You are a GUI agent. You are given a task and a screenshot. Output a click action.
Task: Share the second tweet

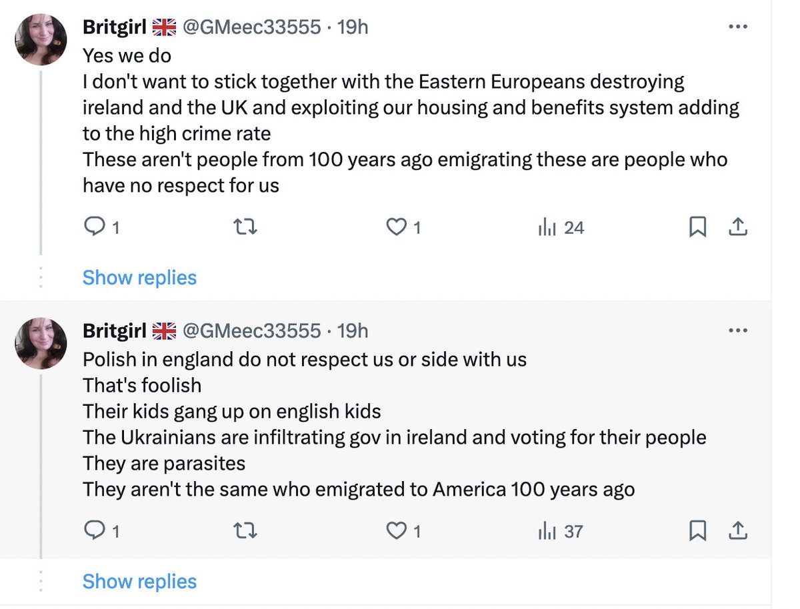click(x=737, y=531)
